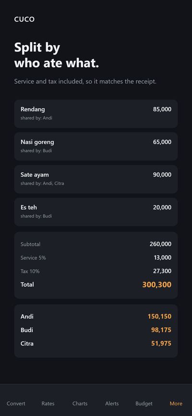Select the Service 5% row

(x=96, y=258)
